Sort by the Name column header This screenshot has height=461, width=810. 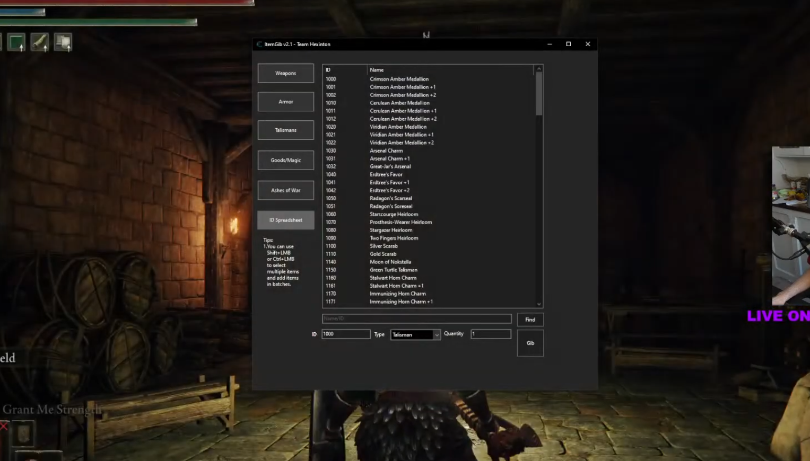[x=451, y=70]
